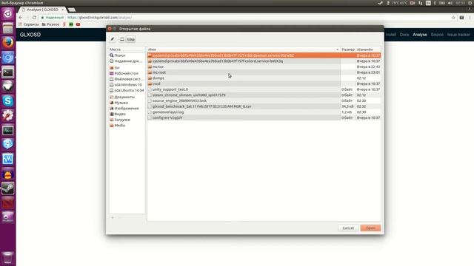
Task: Open Загрузки folder in sidebar
Action: (x=127, y=120)
